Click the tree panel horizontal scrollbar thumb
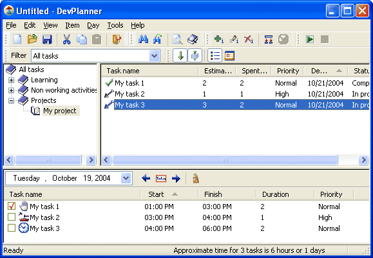This screenshot has height=258, width=373. (x=48, y=160)
